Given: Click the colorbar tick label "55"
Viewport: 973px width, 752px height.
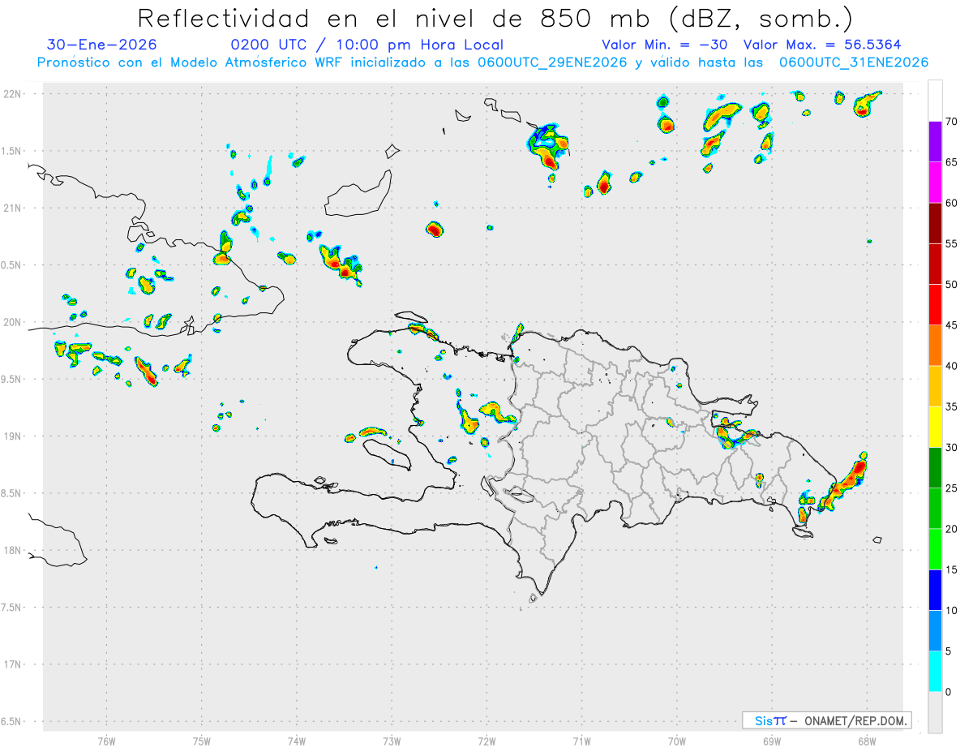Looking at the screenshot, I should point(951,243).
